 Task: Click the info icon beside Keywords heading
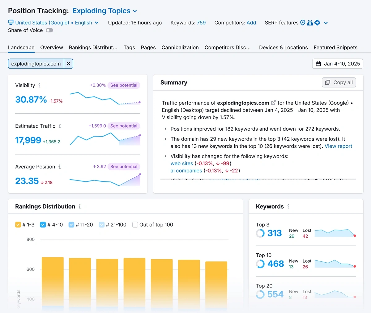pyautogui.click(x=288, y=206)
